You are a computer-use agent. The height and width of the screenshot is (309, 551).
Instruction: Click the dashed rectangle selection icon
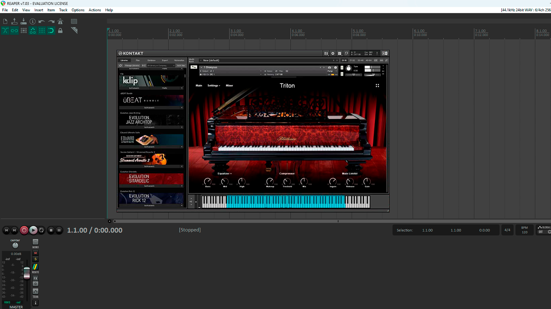[x=74, y=21]
